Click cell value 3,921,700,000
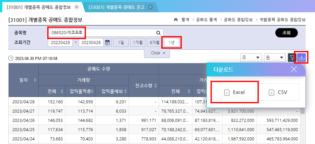The image size is (315, 144). coord(241,111)
